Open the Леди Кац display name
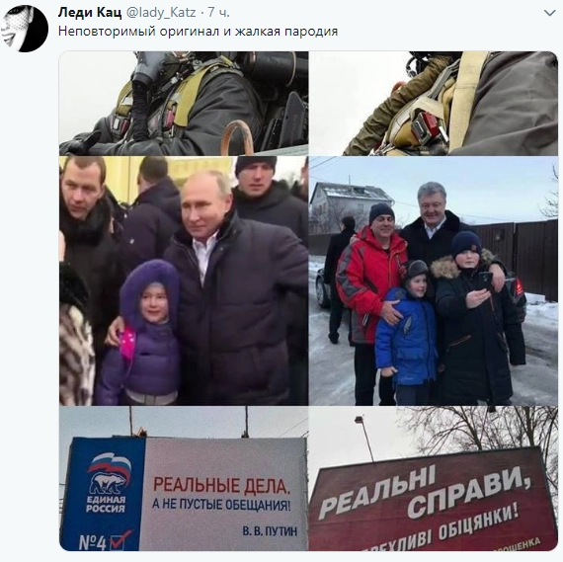563x562 pixels. point(90,13)
